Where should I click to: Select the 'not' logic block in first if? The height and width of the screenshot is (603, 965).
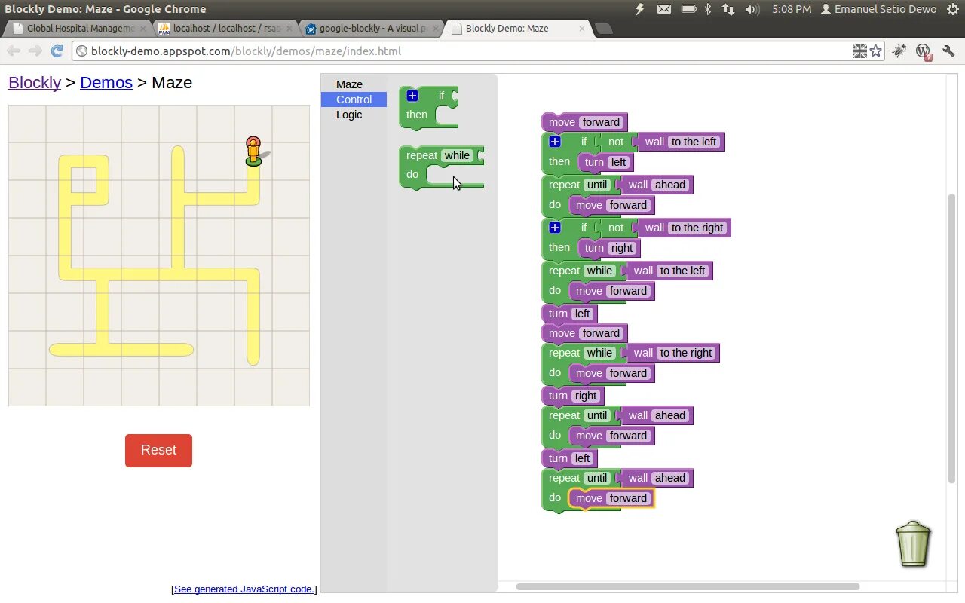(614, 142)
